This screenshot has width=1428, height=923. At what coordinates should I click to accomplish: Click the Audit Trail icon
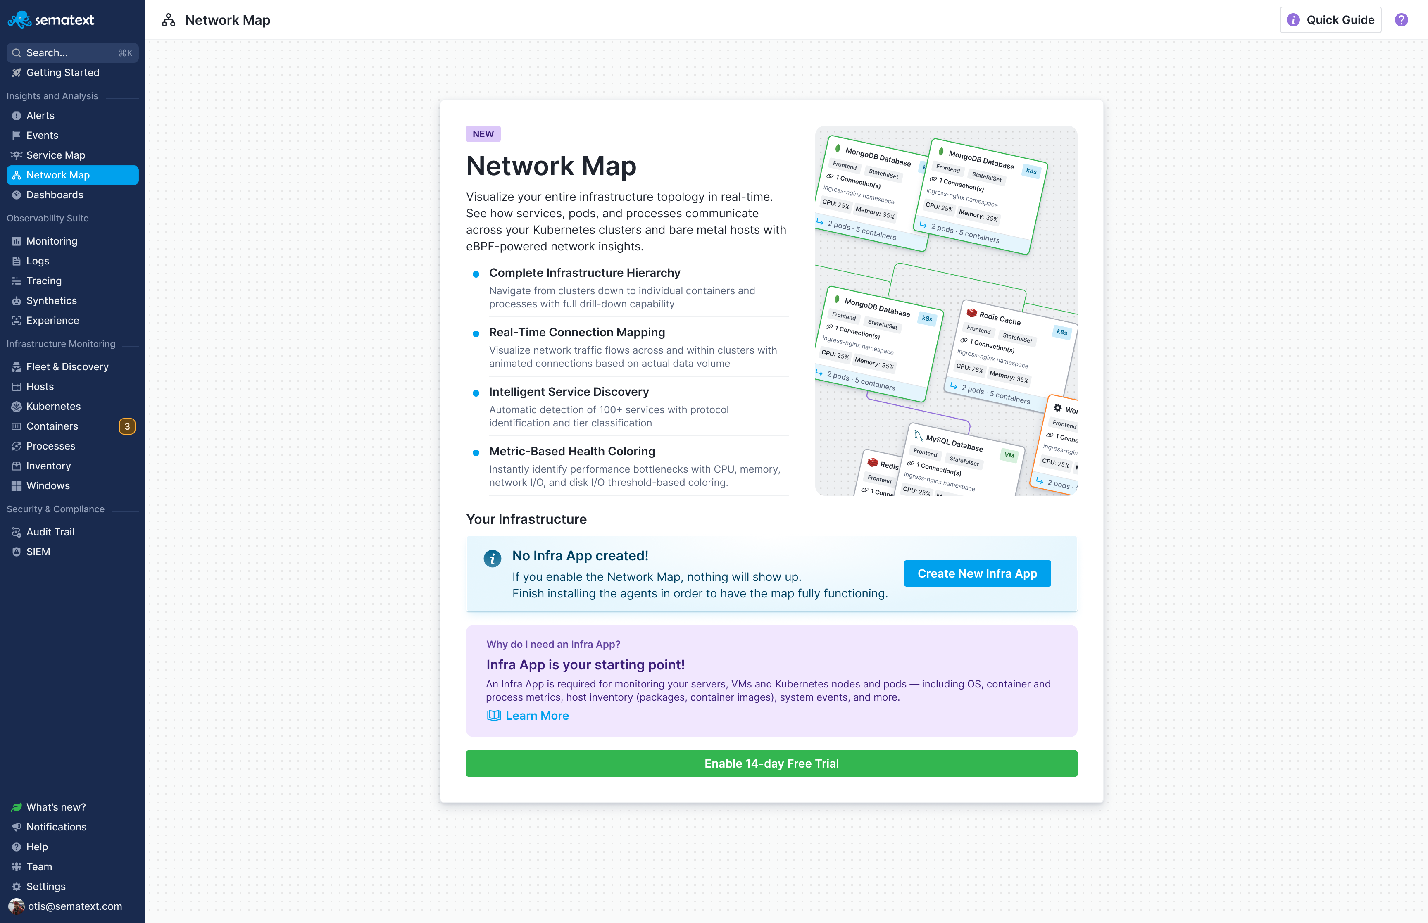coord(16,532)
